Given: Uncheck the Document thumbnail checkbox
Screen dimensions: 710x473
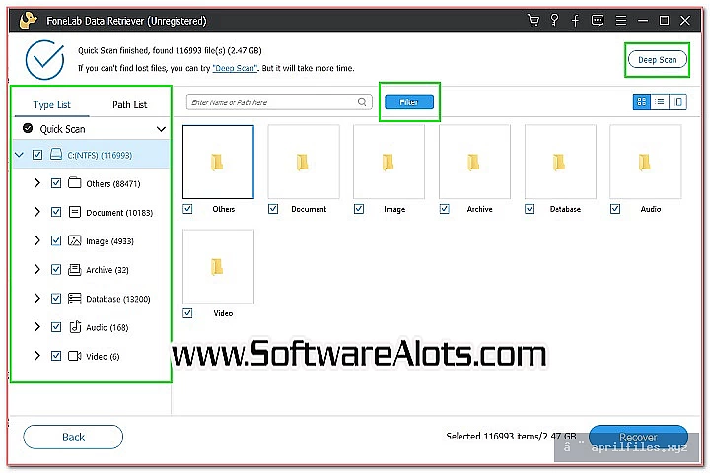Looking at the screenshot, I should point(273,209).
